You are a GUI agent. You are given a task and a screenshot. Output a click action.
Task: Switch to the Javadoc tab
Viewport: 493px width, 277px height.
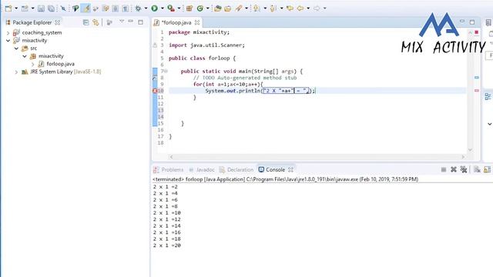coord(202,169)
